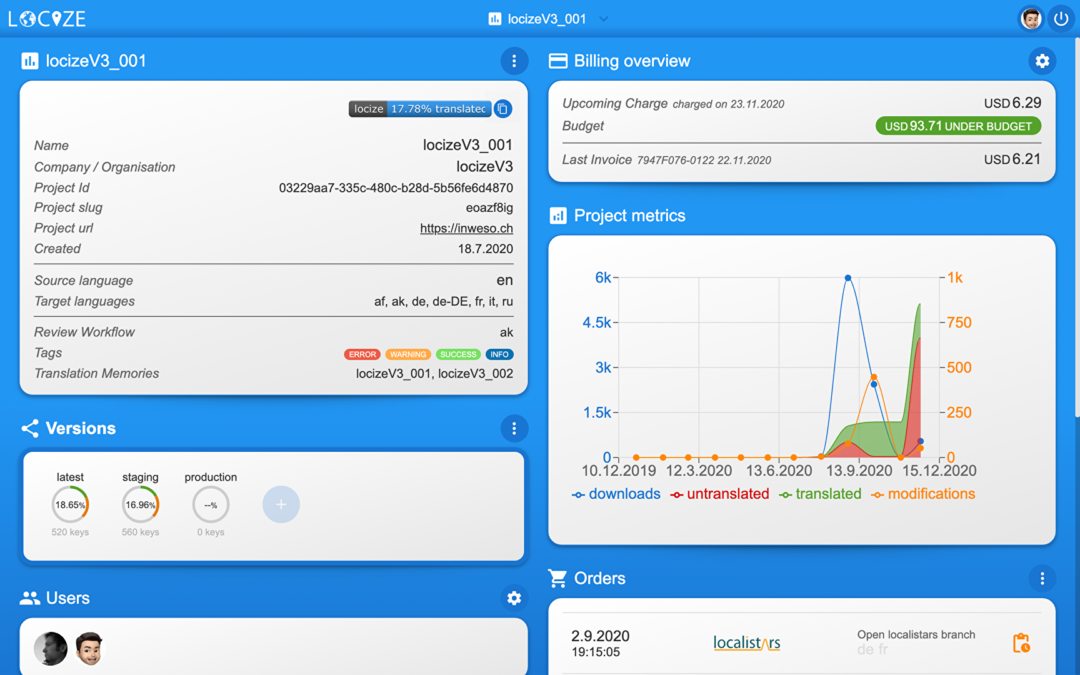
Task: Open the https://inweso.ch project link
Action: pyautogui.click(x=466, y=228)
